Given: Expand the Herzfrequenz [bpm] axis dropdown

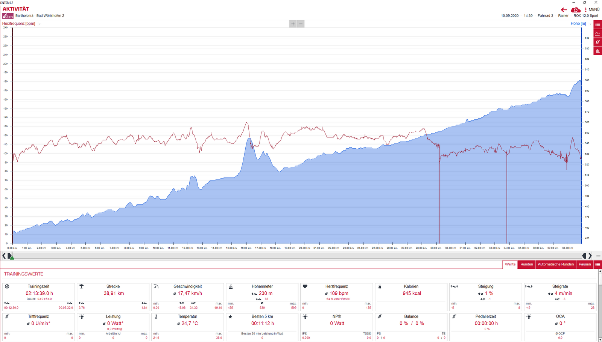Looking at the screenshot, I should coord(40,24).
